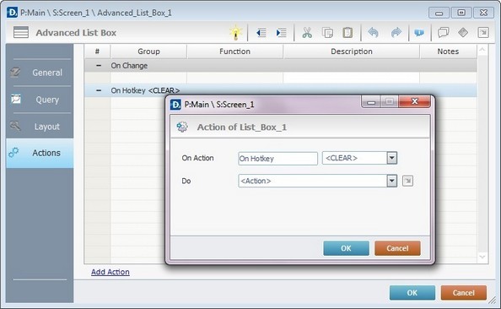501x309 pixels.
Task: Click the indent toolbar icon
Action: tap(281, 33)
